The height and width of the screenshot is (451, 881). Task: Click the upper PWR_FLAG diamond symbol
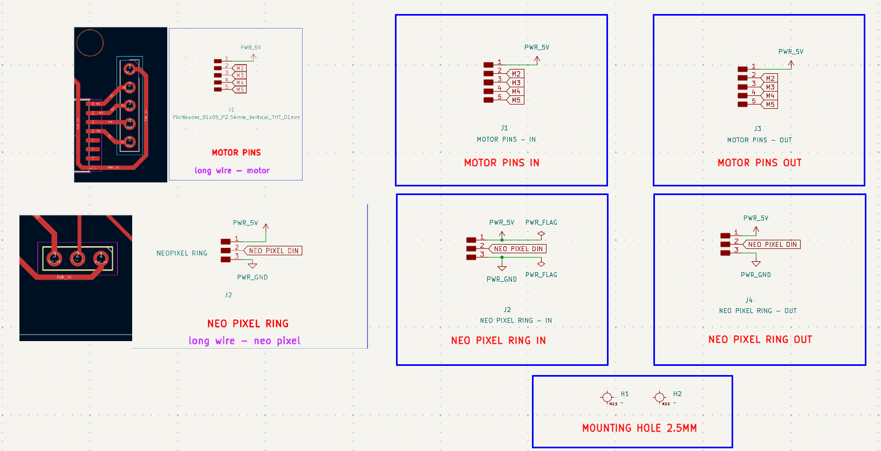pos(541,234)
